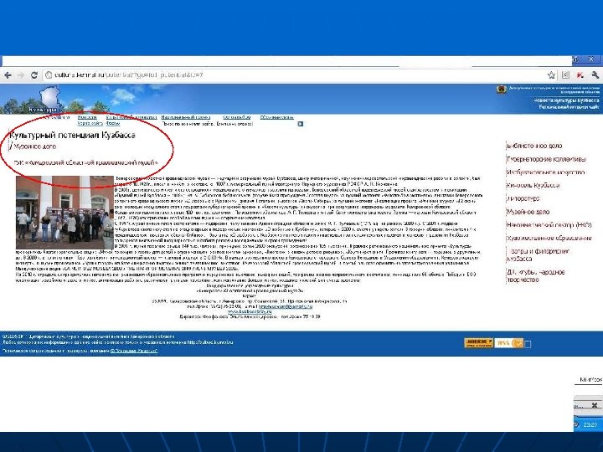Image resolution: width=603 pixels, height=452 pixels.
Task: Open Карта сайта link
Action: pos(90,123)
